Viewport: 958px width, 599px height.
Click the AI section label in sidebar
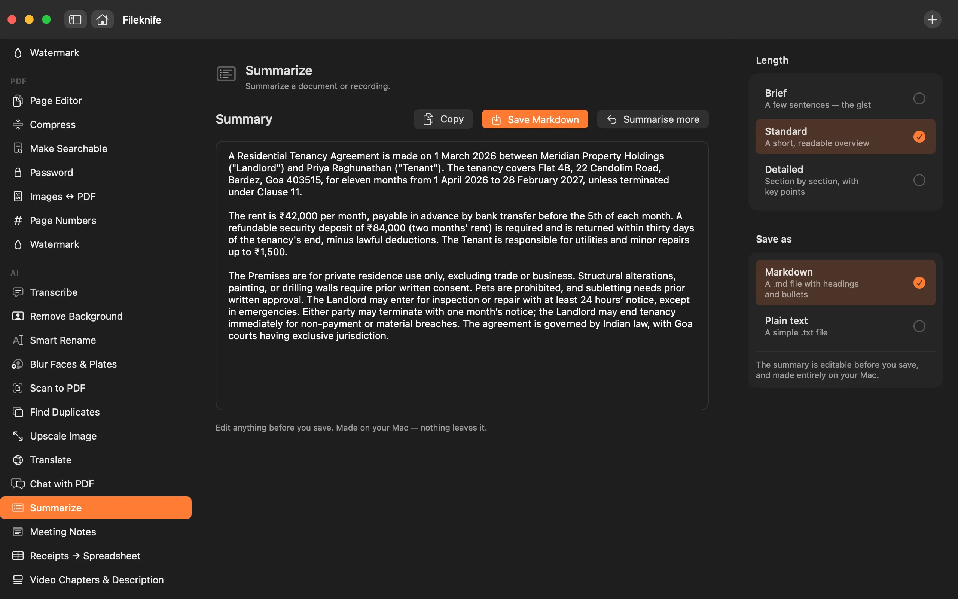(14, 273)
